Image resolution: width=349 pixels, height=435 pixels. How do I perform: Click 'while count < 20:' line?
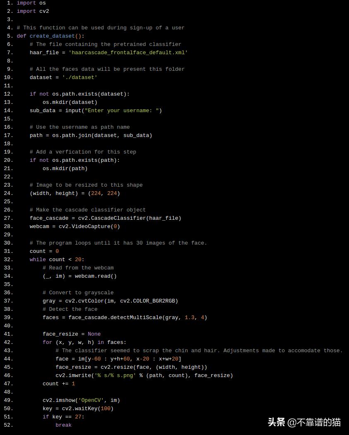57,260
